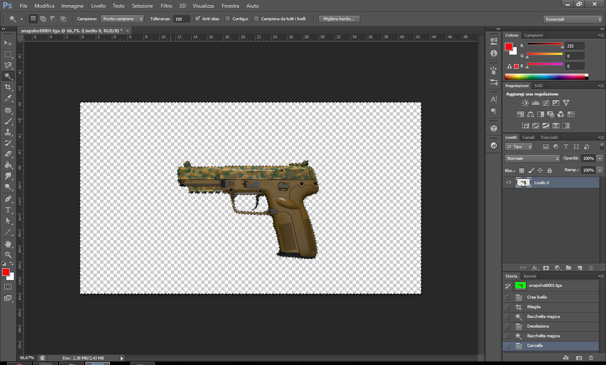The image size is (606, 365).
Task: Set history brush source beside Crea livello
Action: click(x=508, y=297)
